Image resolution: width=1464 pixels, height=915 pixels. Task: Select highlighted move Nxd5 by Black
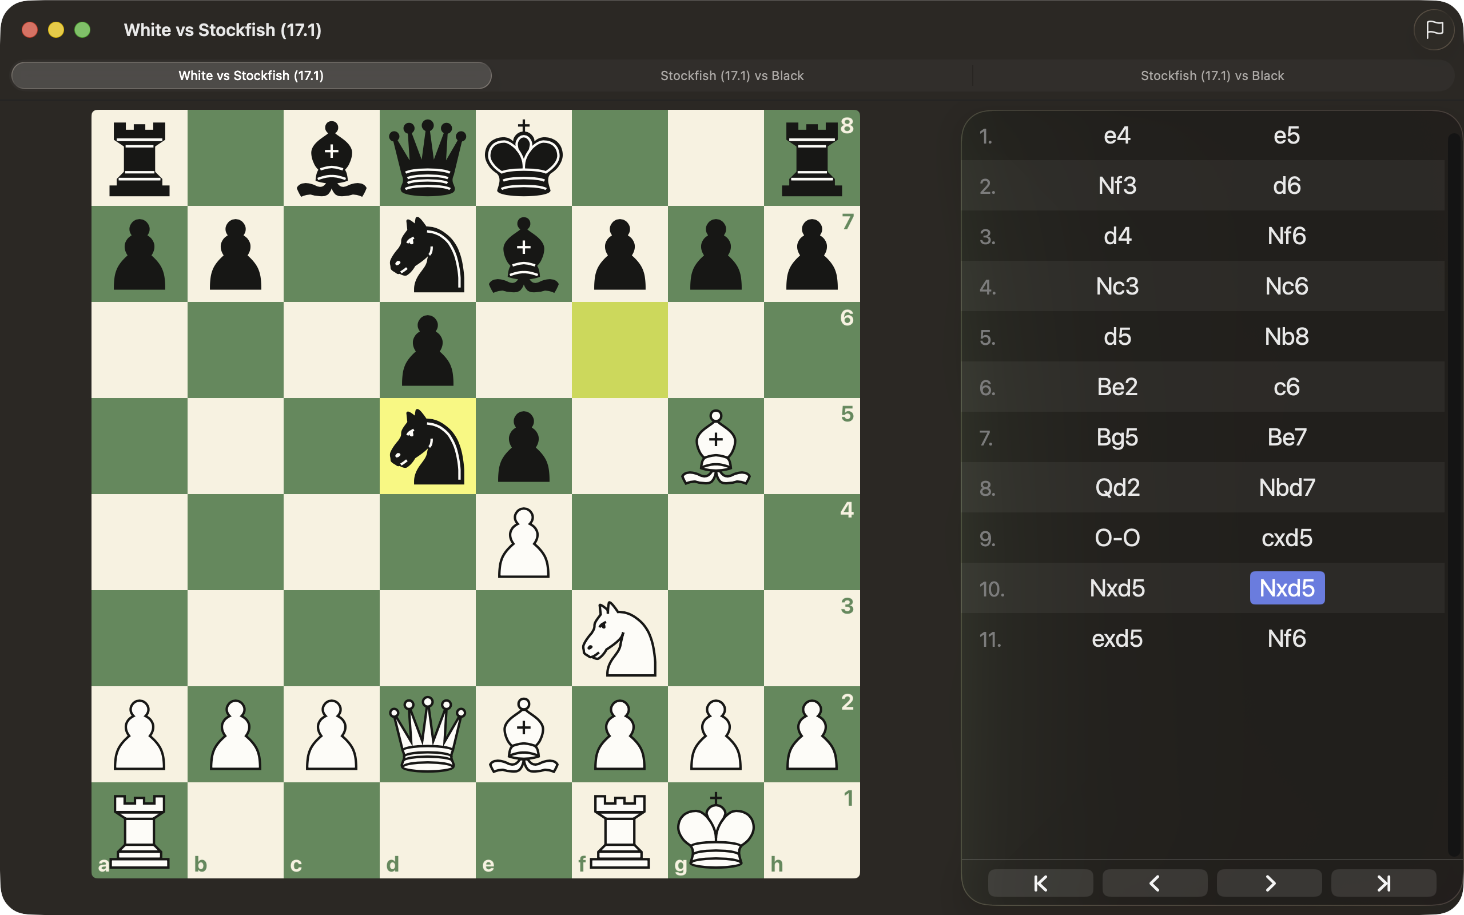pos(1287,588)
